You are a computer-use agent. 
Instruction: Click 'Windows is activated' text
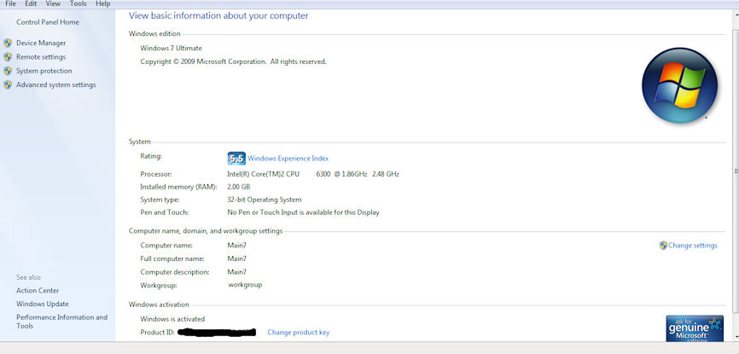pyautogui.click(x=172, y=319)
